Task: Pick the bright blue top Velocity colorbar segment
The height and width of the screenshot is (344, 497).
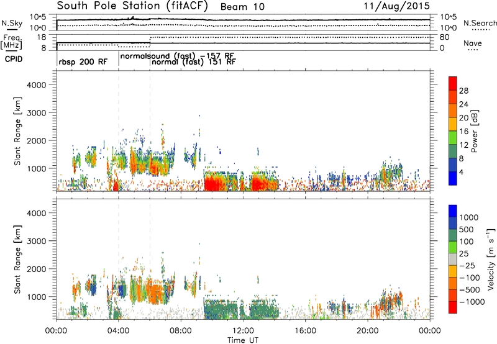Action: click(453, 211)
